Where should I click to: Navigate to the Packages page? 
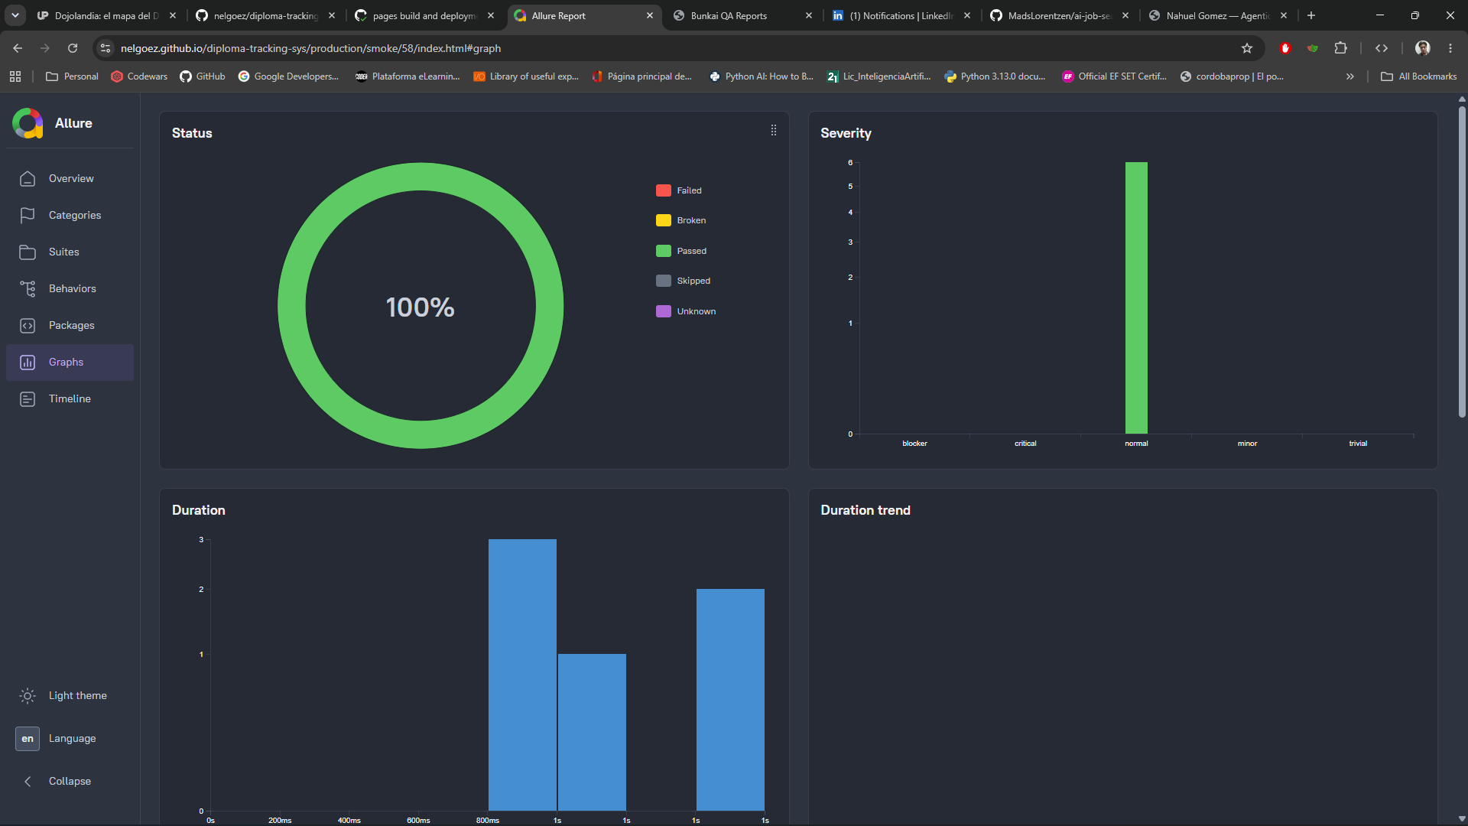[x=70, y=325]
